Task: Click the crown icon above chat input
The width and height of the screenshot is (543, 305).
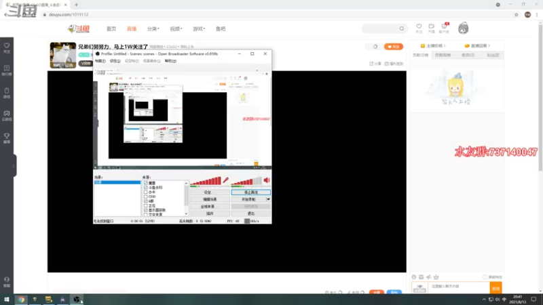Action: [x=436, y=277]
